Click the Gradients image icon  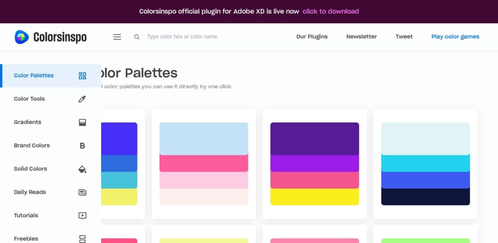(x=82, y=122)
